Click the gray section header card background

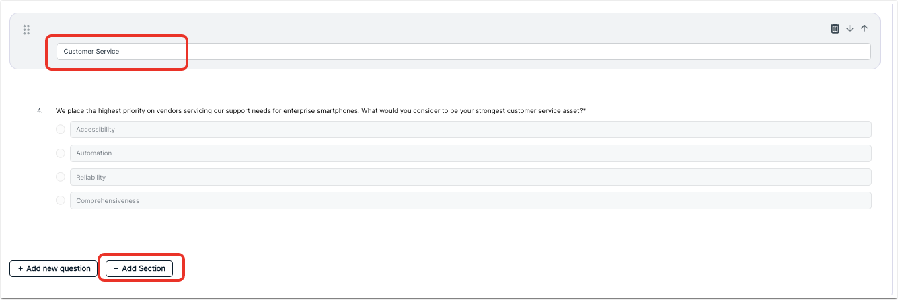tap(445, 41)
